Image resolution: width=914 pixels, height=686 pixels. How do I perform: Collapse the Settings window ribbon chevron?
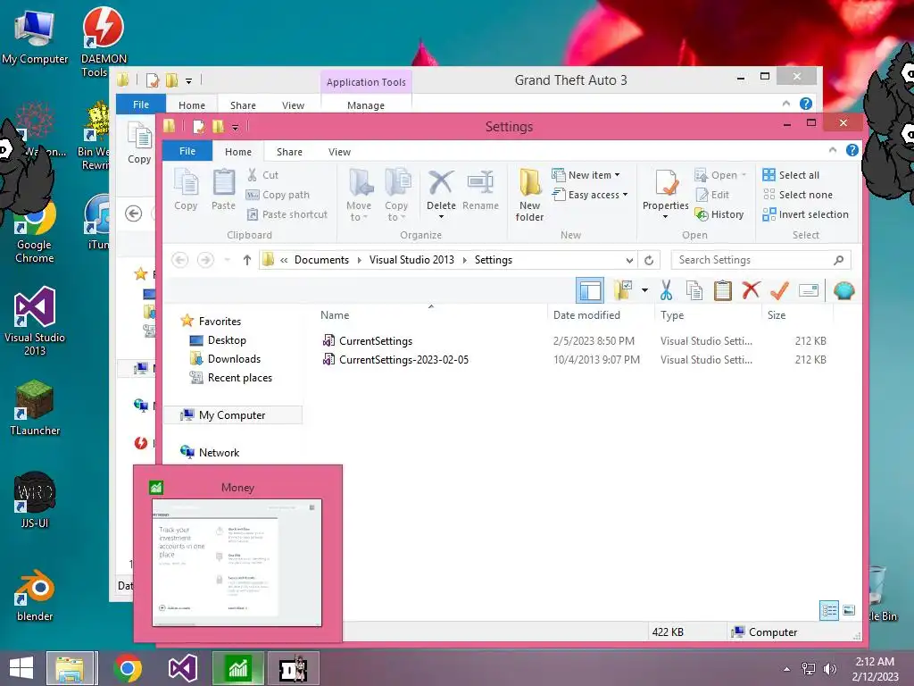833,150
